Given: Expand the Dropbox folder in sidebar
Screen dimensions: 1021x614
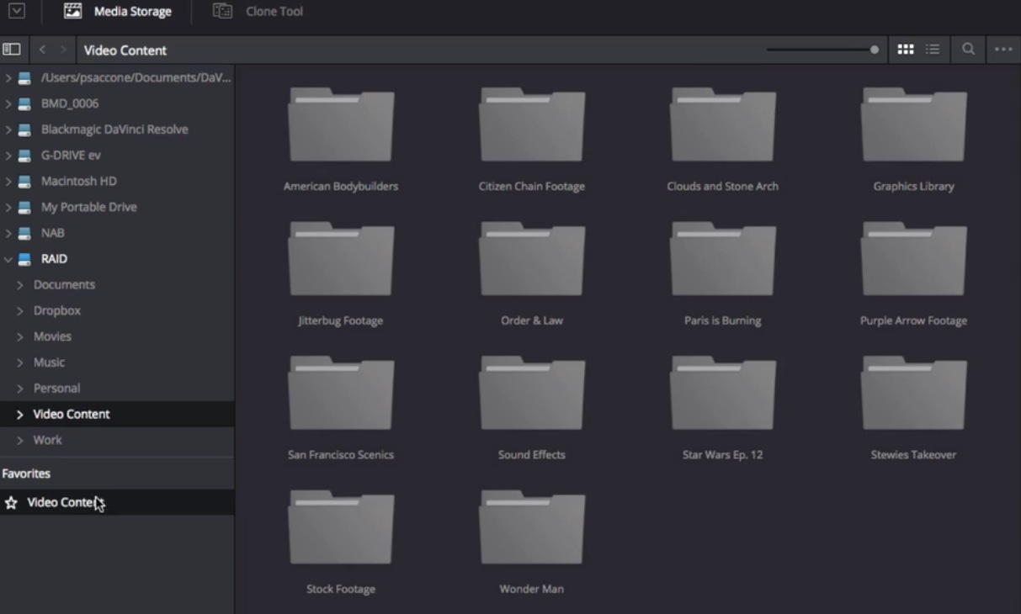Looking at the screenshot, I should (x=19, y=310).
